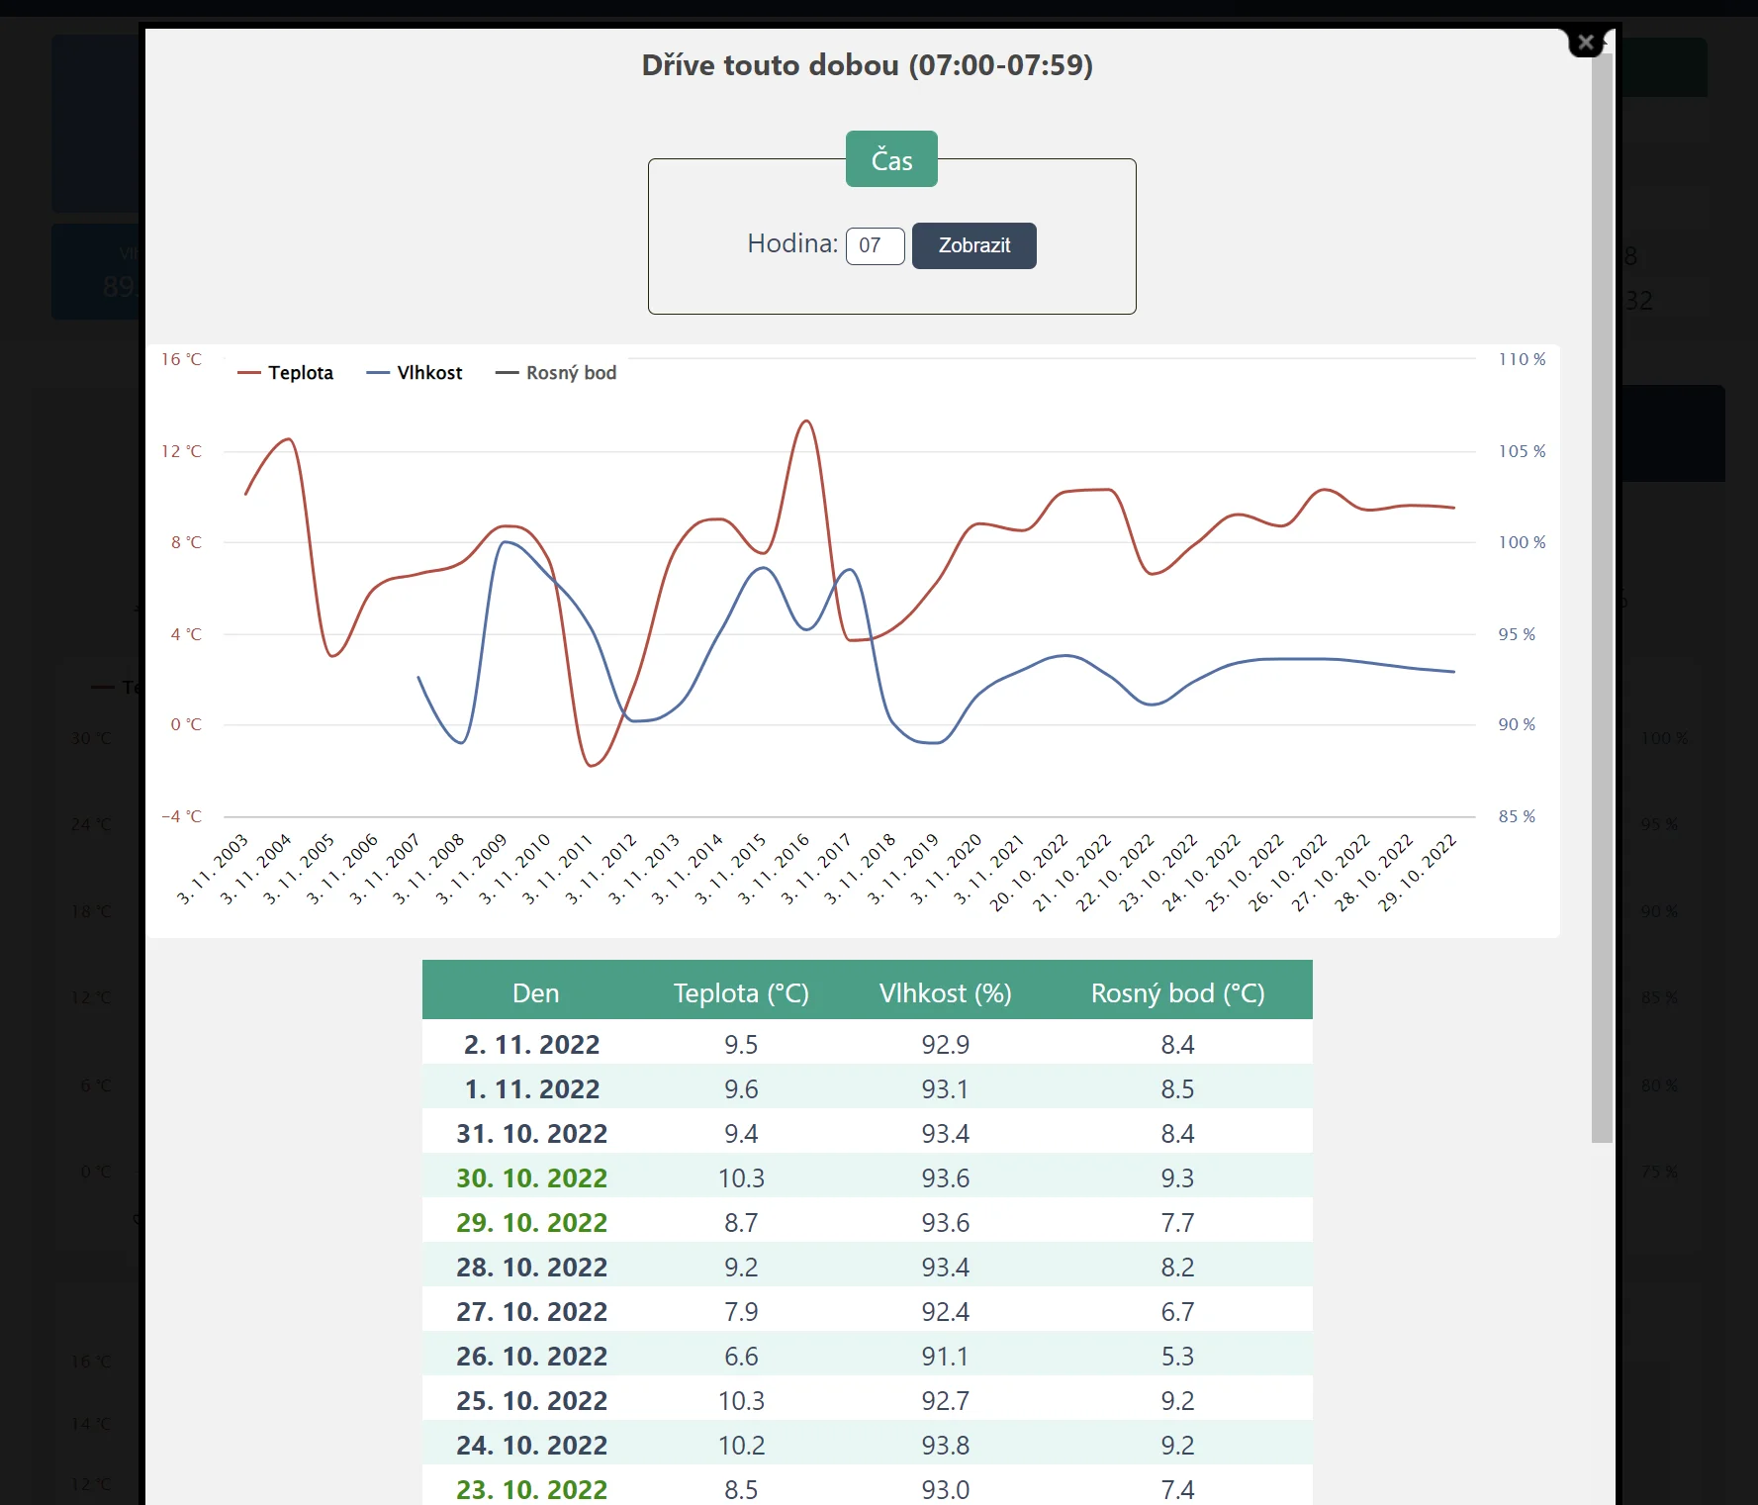Click the Zobrazit button
Viewport: 1758px width, 1505px height.
pyautogui.click(x=973, y=245)
